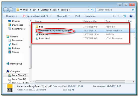Go to Users in address path

pyautogui.click(x=26, y=10)
